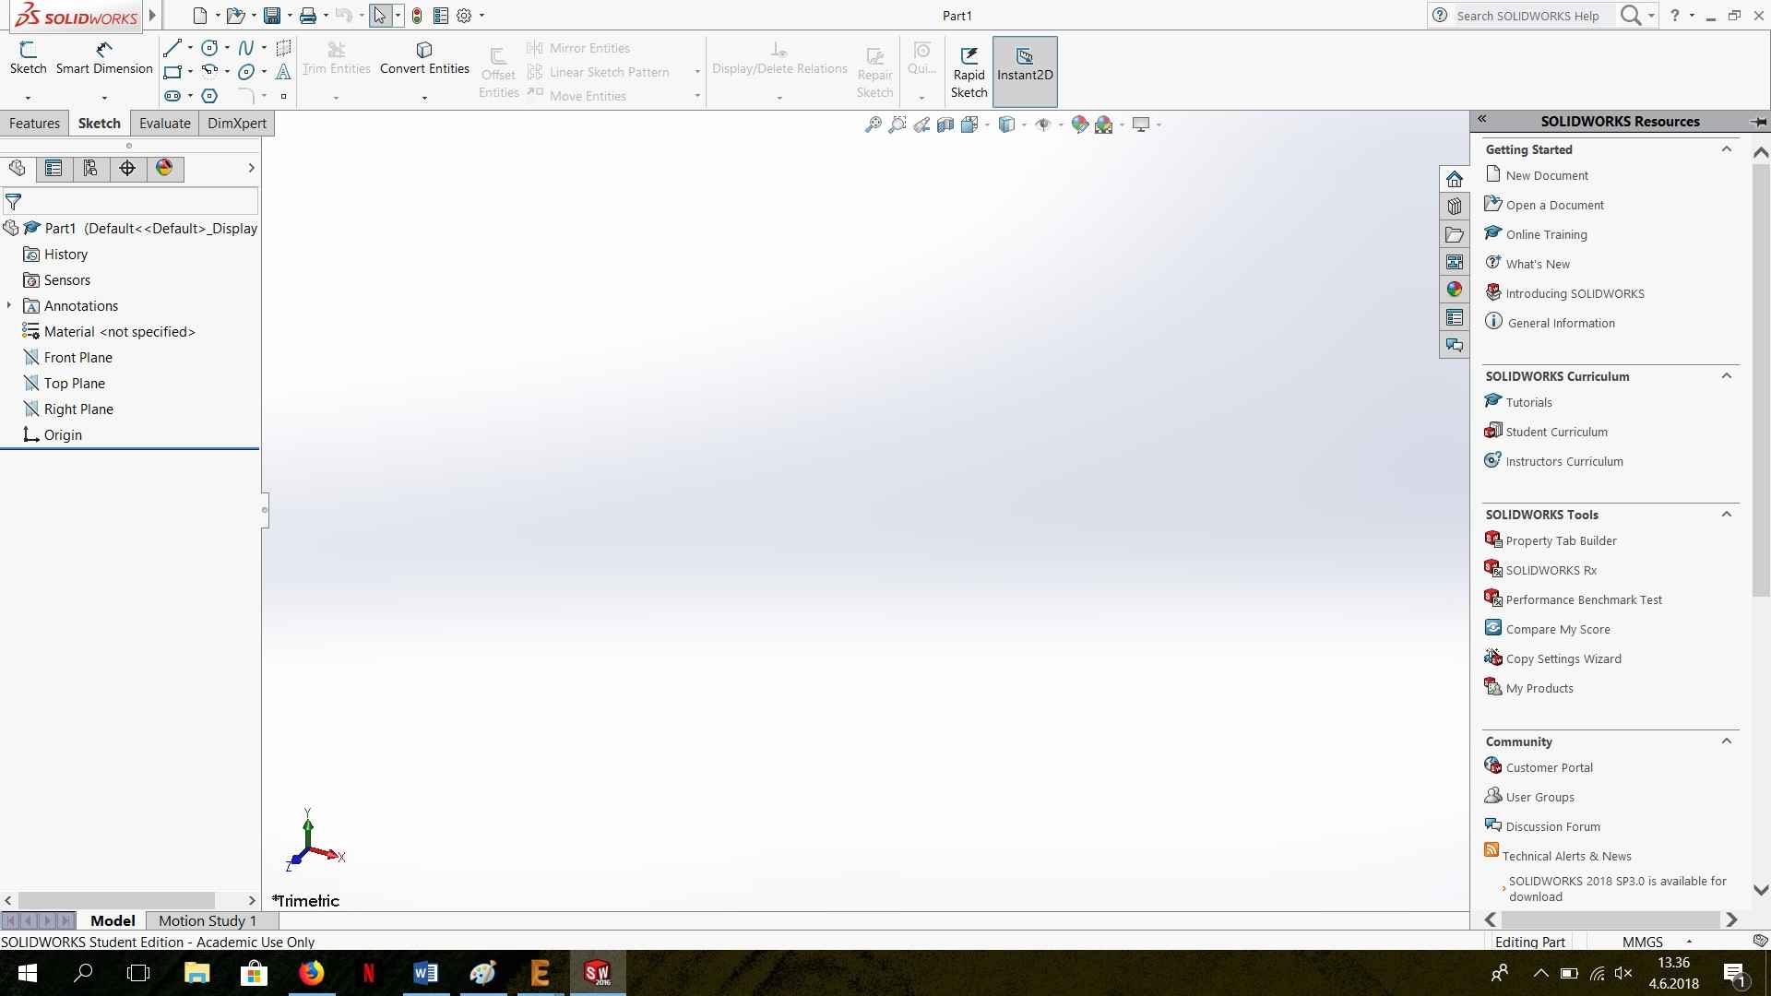Select Origin in feature tree
The image size is (1771, 996).
click(63, 434)
